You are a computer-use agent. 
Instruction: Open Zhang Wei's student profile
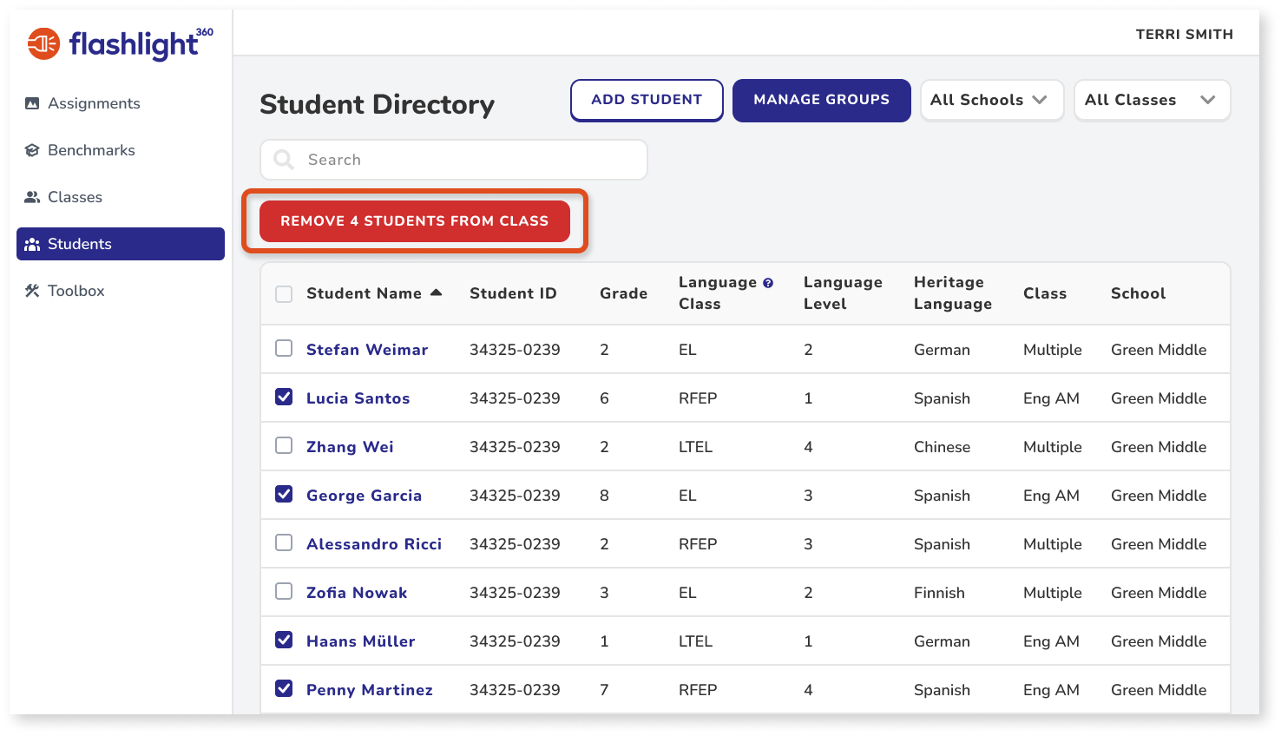tap(350, 447)
